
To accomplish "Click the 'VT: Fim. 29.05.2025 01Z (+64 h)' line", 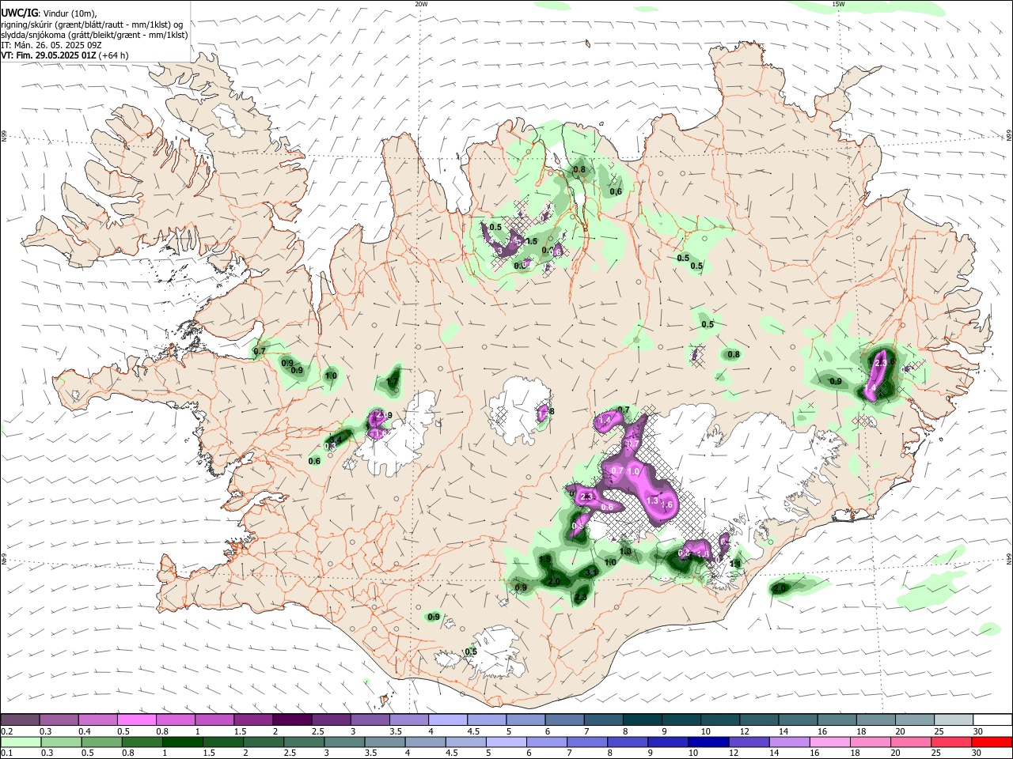I will tap(65, 55).
